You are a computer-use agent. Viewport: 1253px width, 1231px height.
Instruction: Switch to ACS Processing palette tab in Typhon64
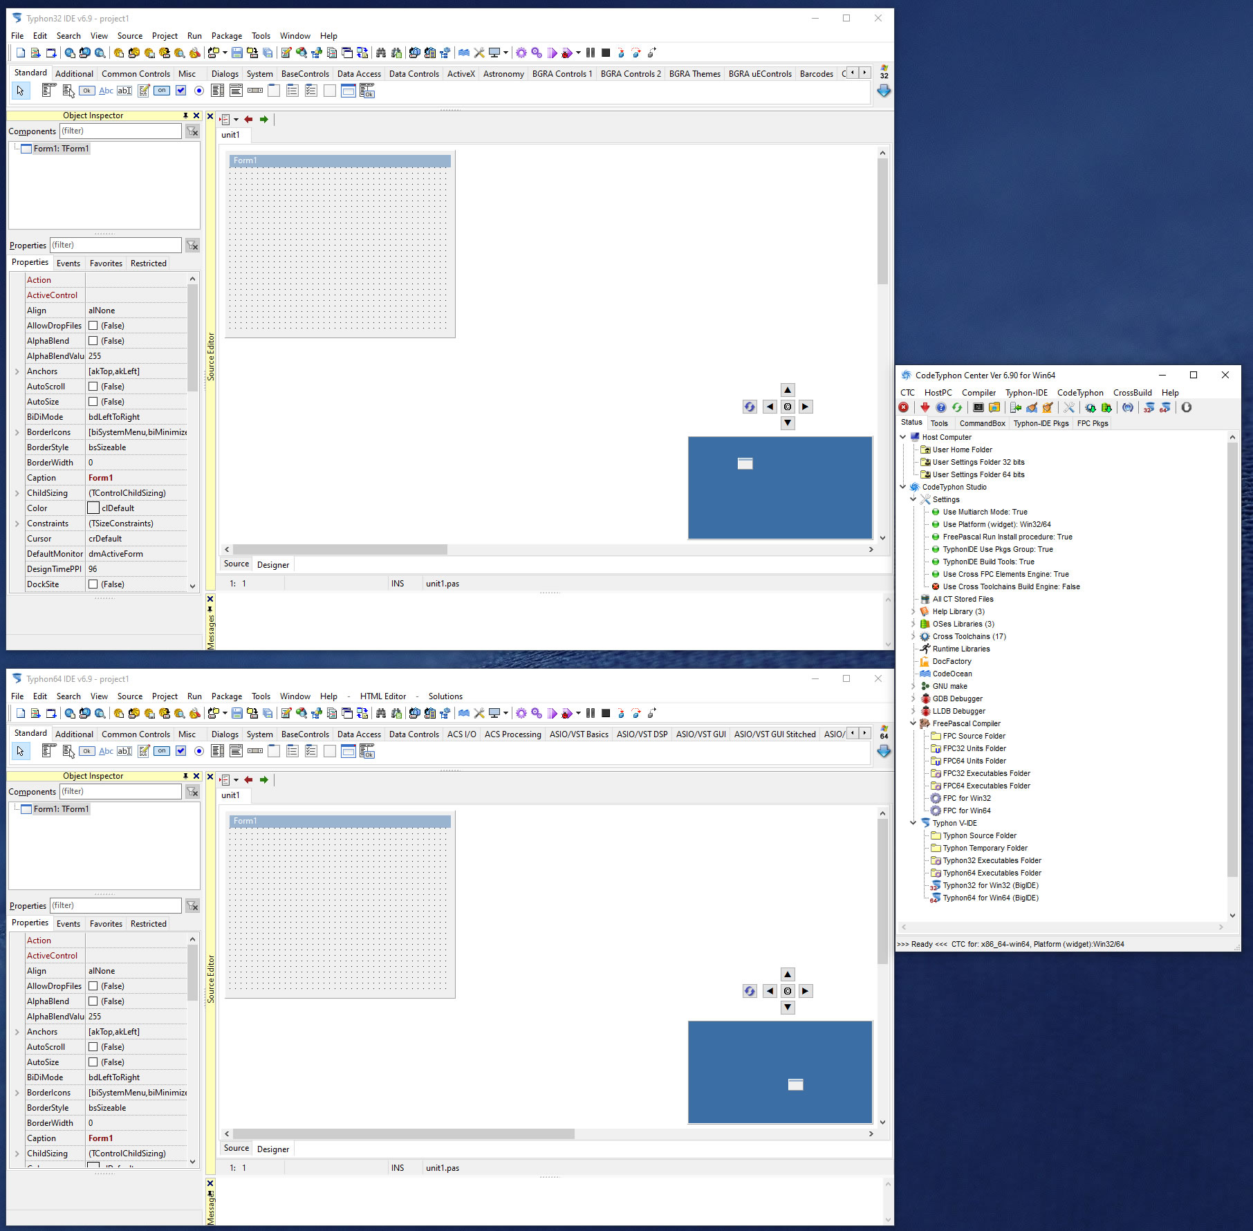click(512, 734)
